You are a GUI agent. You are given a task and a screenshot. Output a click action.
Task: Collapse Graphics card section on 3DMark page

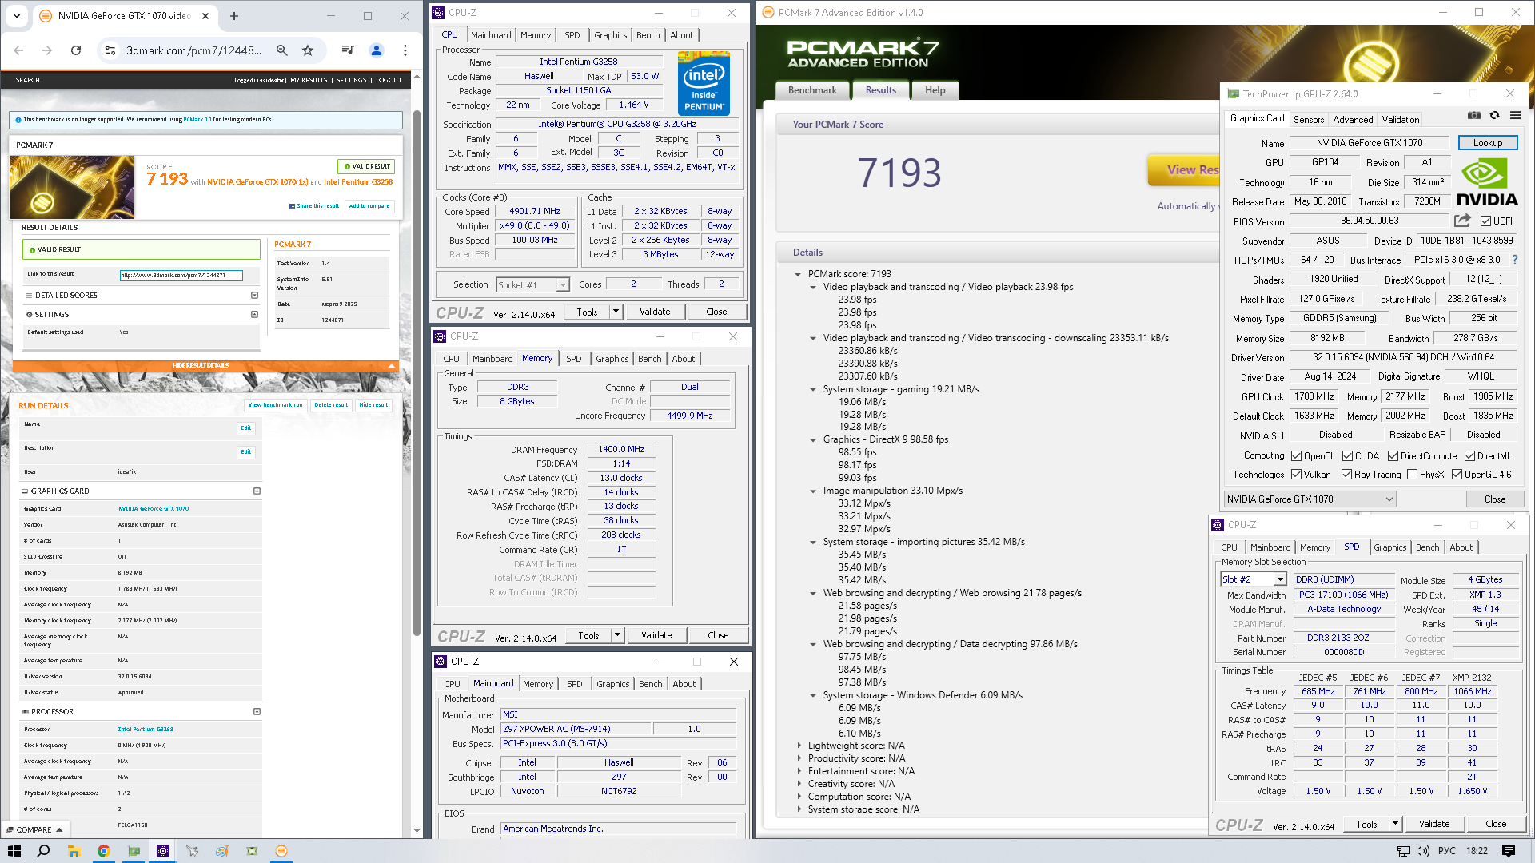(257, 491)
